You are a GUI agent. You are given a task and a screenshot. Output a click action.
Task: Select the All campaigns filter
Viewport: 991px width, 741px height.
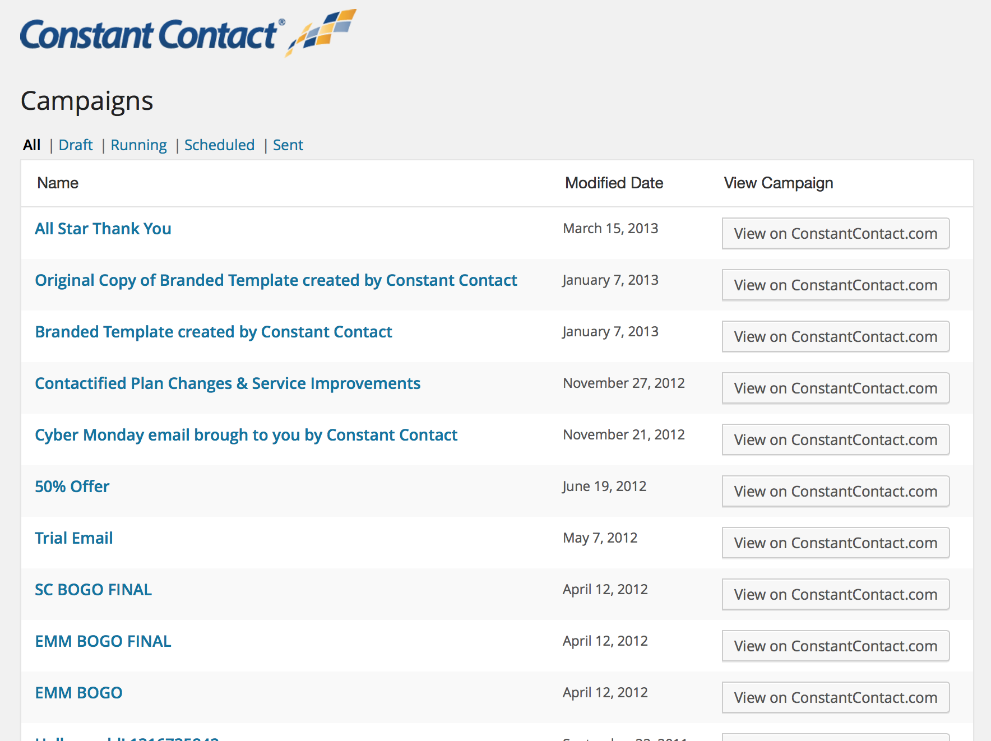32,145
